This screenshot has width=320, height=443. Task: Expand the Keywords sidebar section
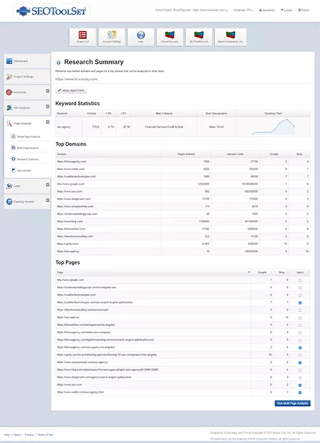(x=47, y=91)
